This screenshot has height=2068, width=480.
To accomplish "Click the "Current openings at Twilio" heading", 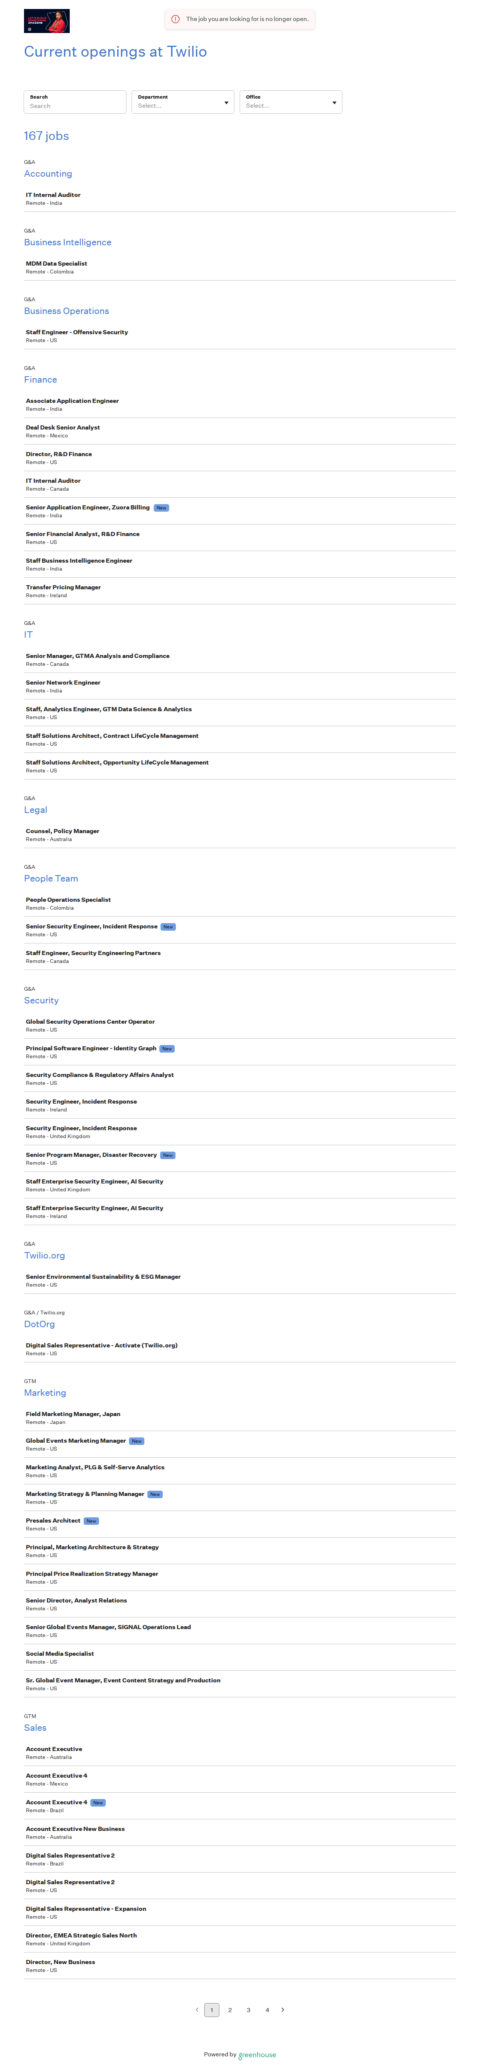I will [115, 51].
